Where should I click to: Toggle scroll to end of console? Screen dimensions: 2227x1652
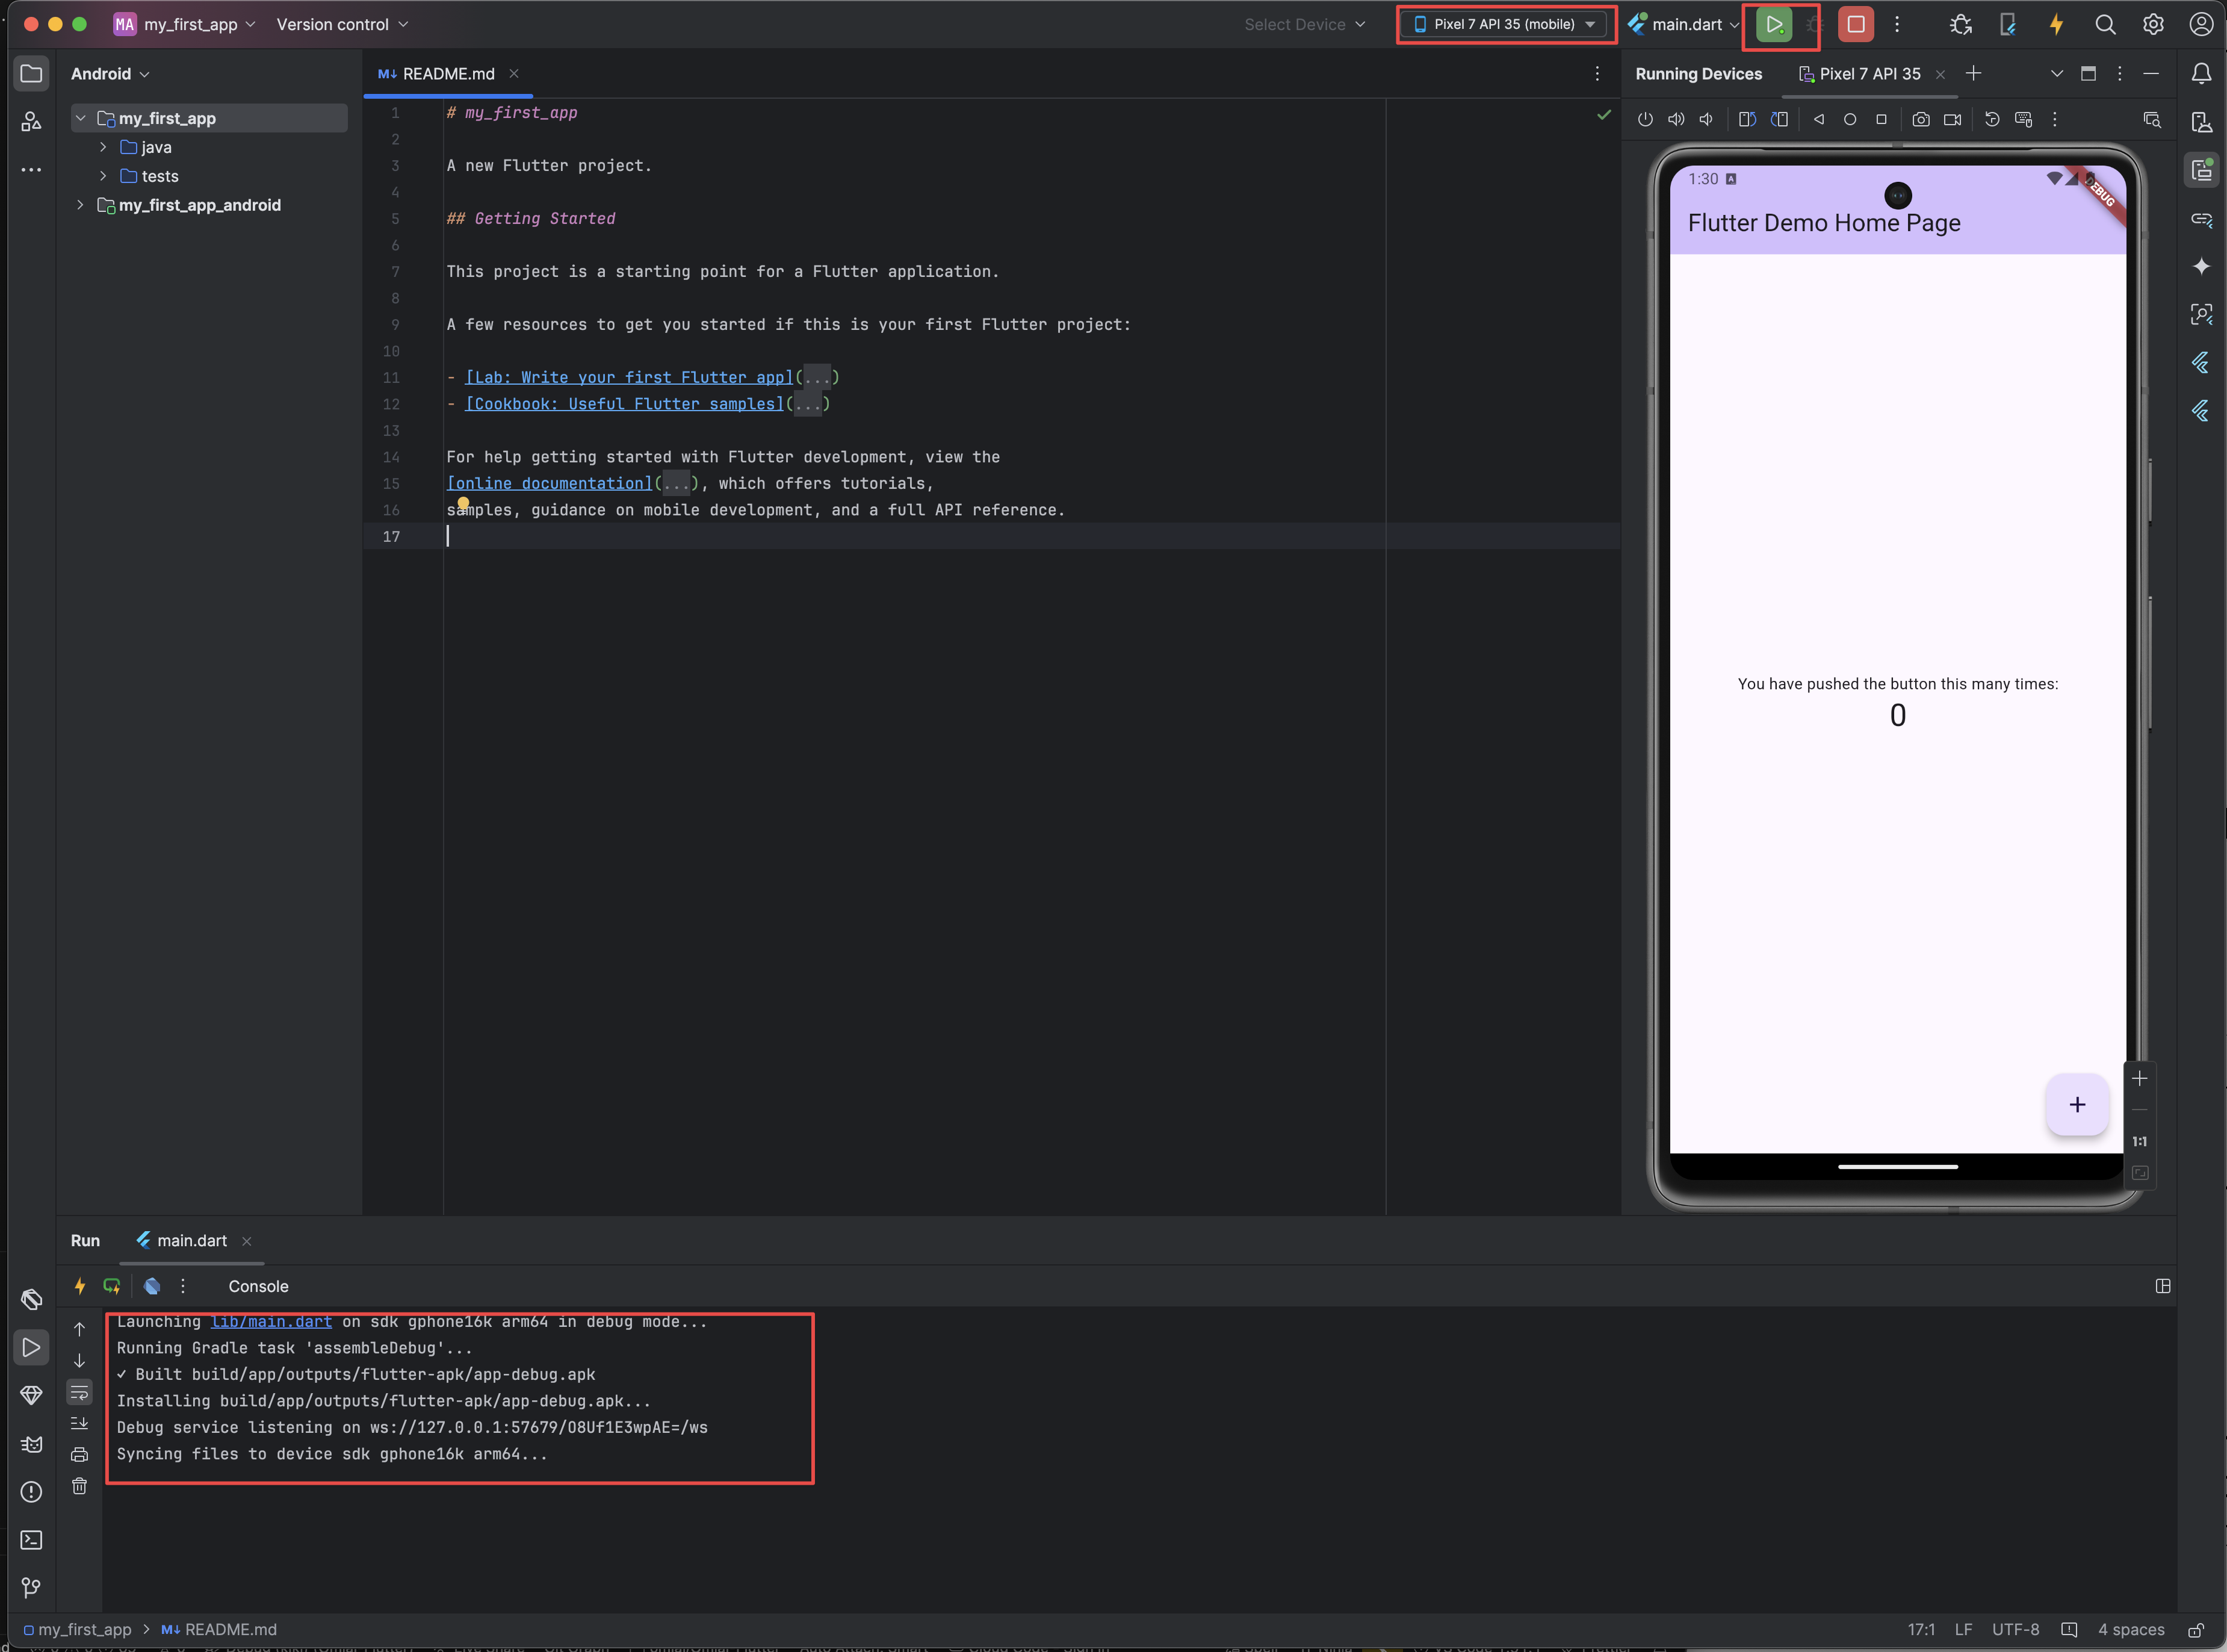pyautogui.click(x=79, y=1423)
